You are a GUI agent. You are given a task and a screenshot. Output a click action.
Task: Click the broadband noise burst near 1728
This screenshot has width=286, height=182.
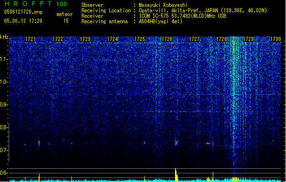click(235, 102)
